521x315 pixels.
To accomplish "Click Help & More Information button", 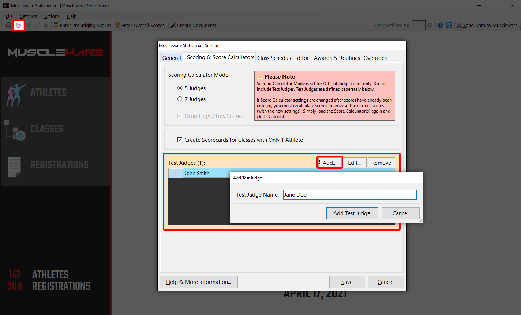I will click(199, 282).
